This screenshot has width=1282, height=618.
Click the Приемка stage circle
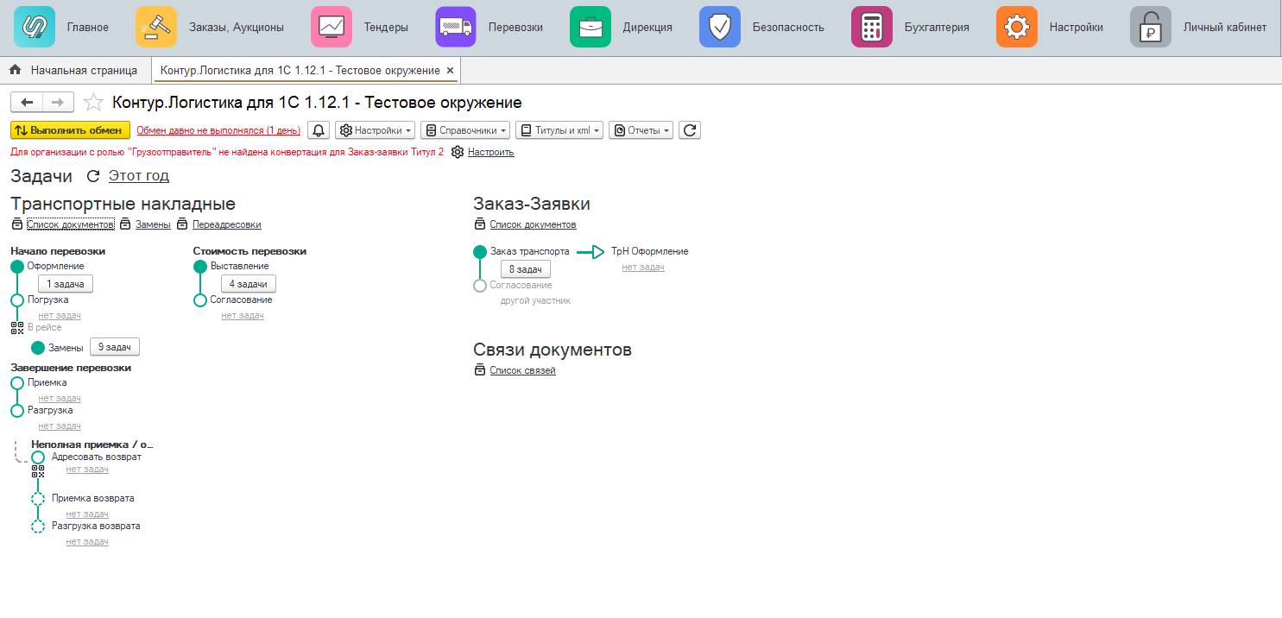pyautogui.click(x=17, y=383)
